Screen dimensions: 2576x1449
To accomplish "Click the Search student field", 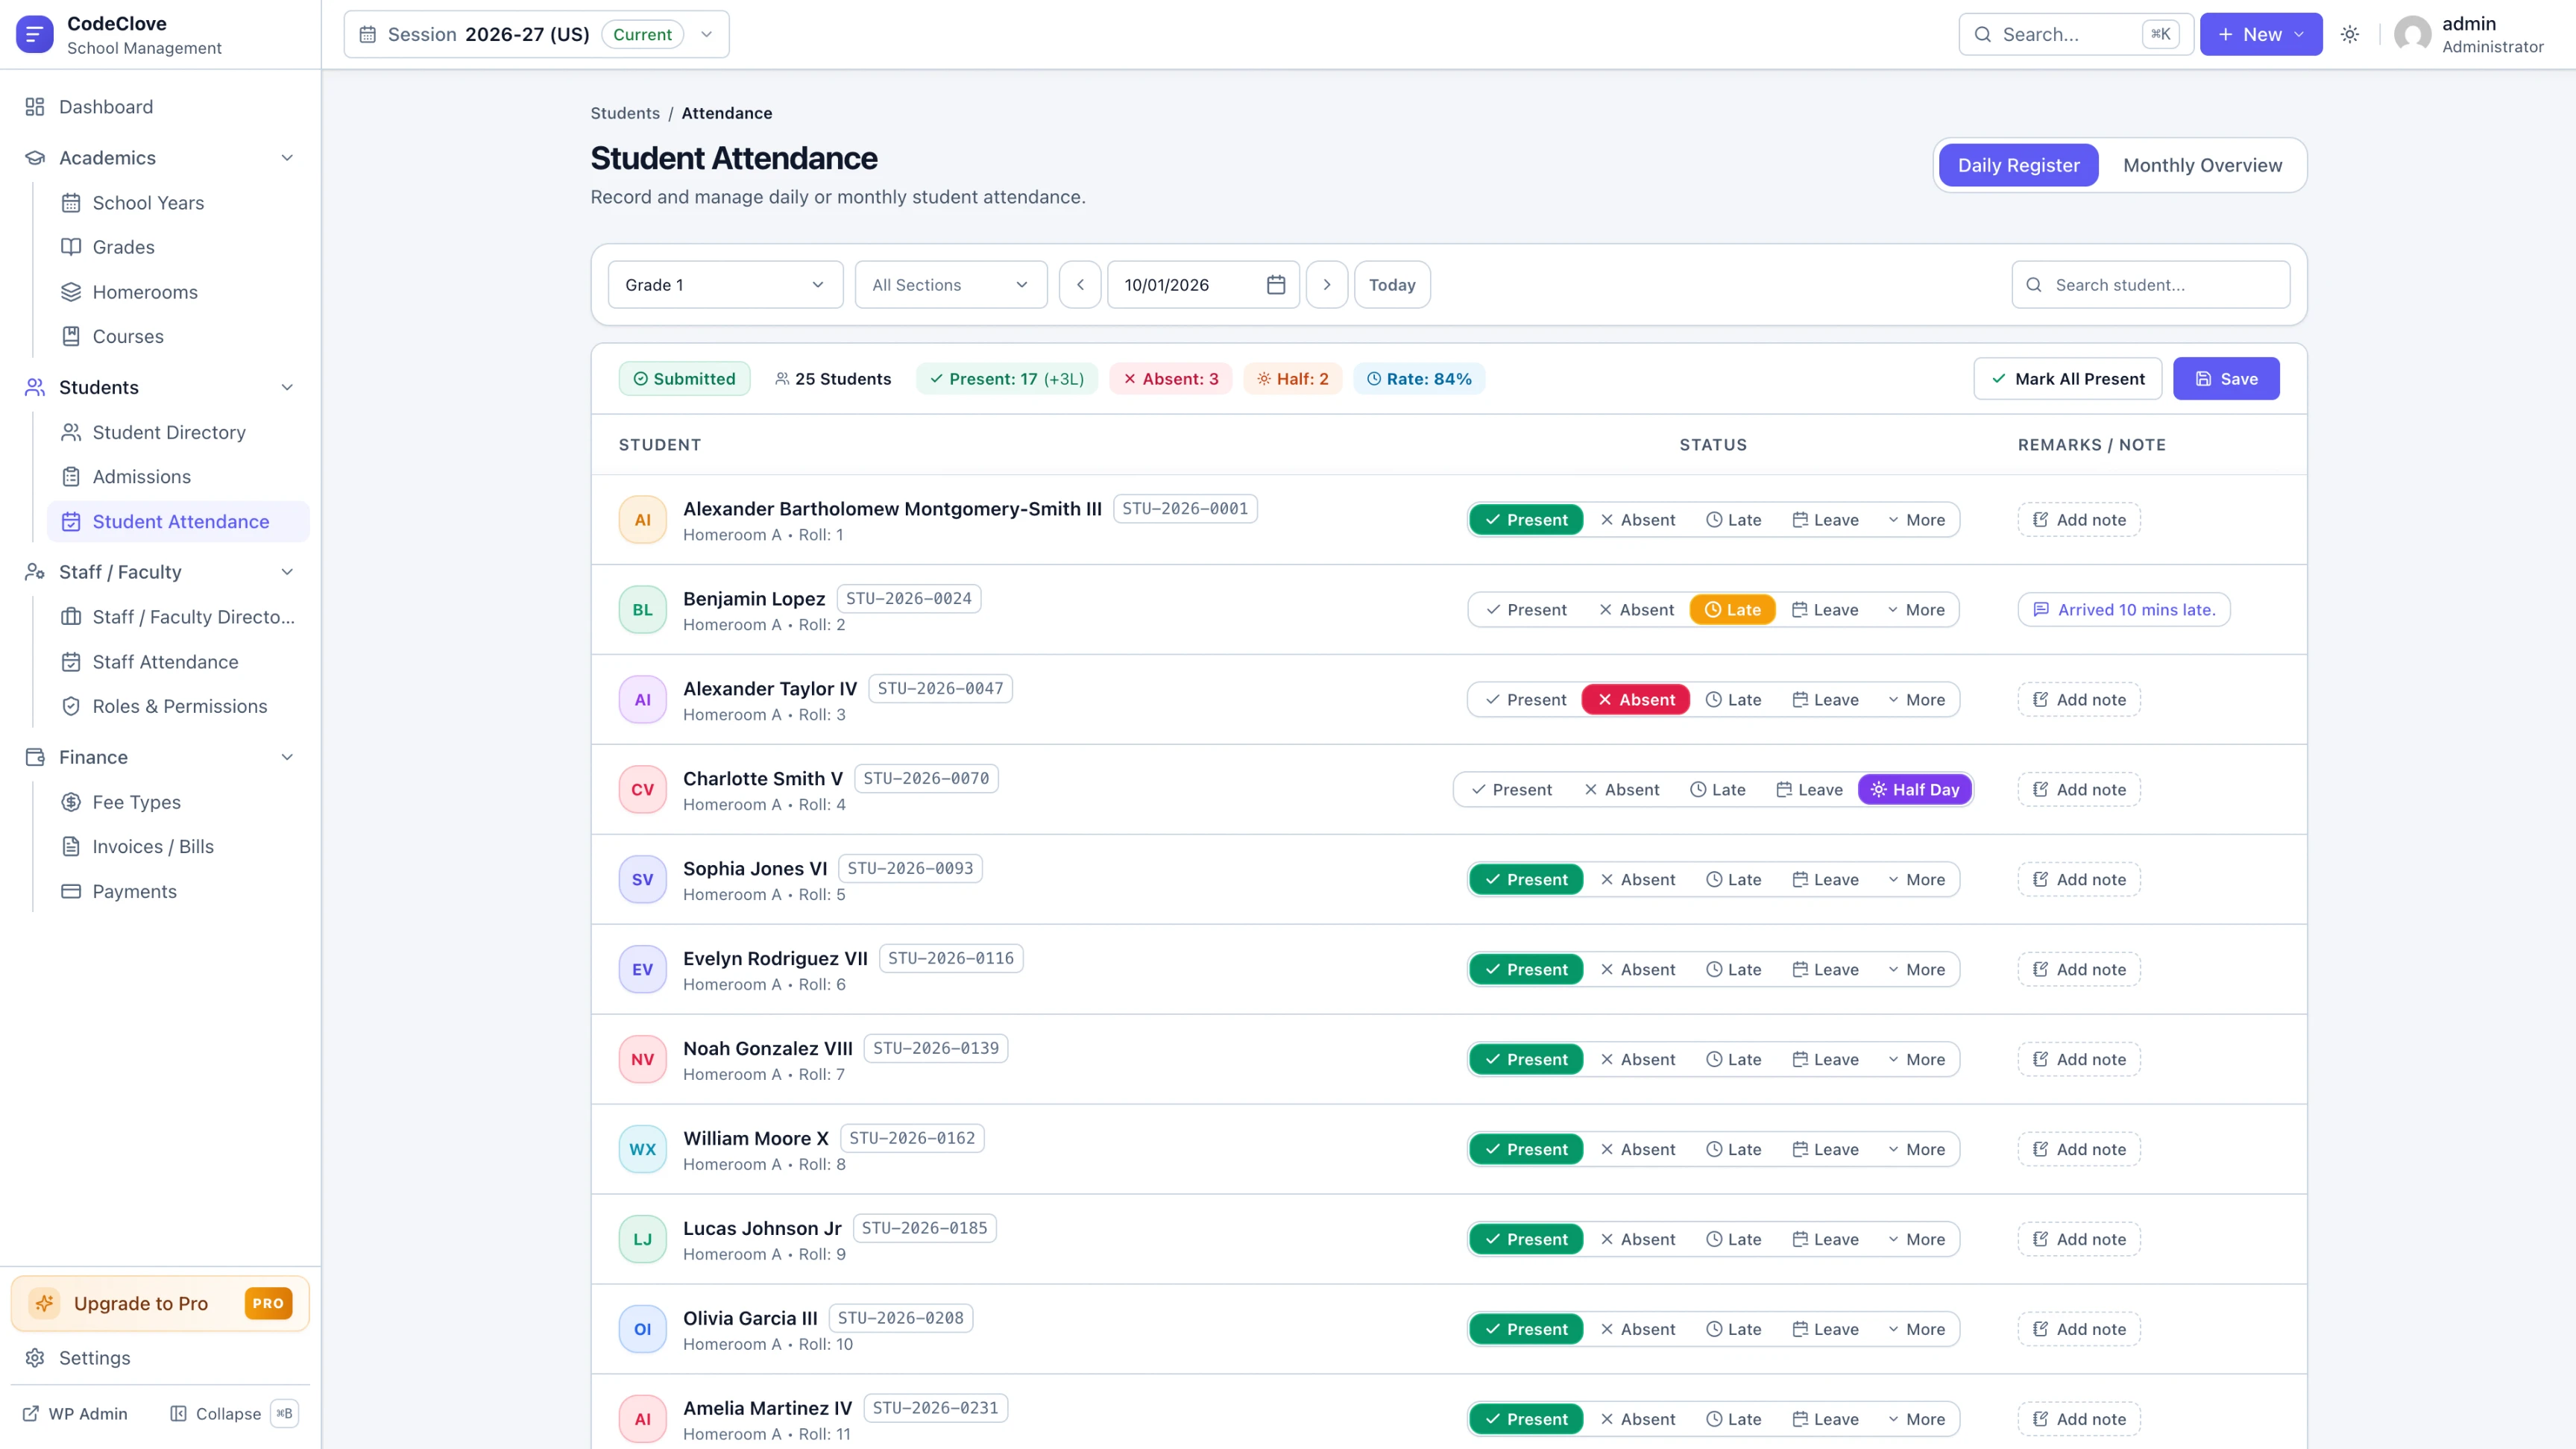I will [2150, 285].
